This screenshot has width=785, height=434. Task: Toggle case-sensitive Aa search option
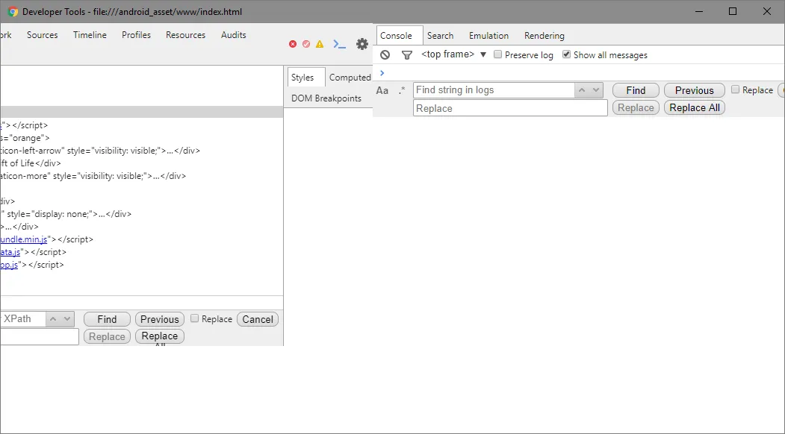click(382, 90)
